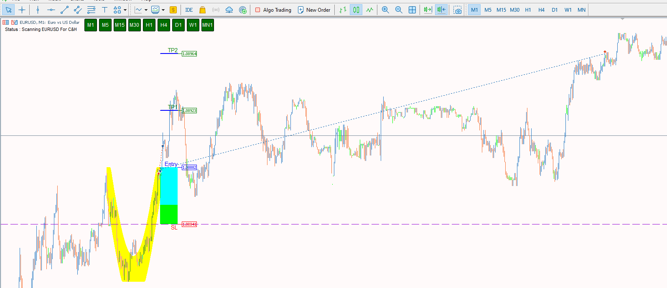Take a chart screenshot with camera icon
Viewport: 667px width, 288px height.
(458, 10)
